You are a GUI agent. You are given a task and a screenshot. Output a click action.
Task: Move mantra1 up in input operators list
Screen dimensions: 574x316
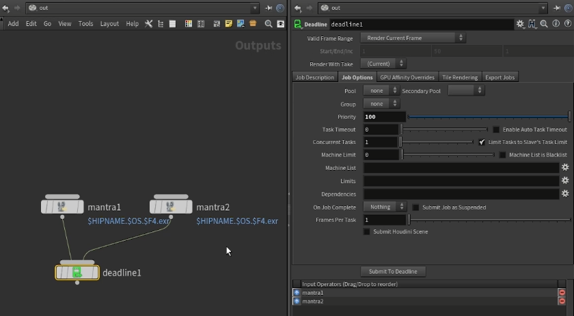297,293
